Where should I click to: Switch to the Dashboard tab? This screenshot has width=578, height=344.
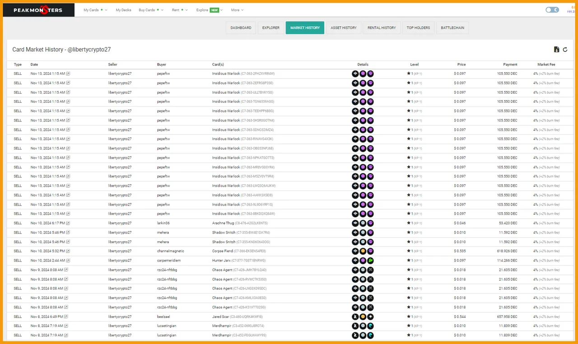241,28
